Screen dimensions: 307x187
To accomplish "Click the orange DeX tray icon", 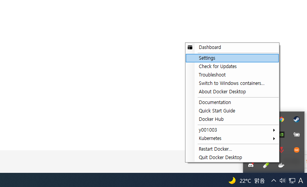I will click(x=296, y=150).
